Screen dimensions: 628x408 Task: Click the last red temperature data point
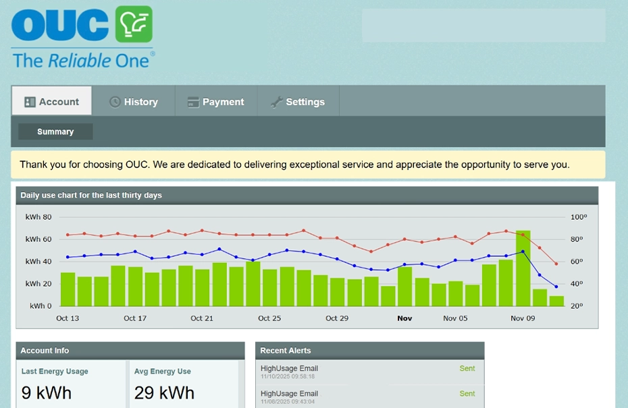point(556,264)
